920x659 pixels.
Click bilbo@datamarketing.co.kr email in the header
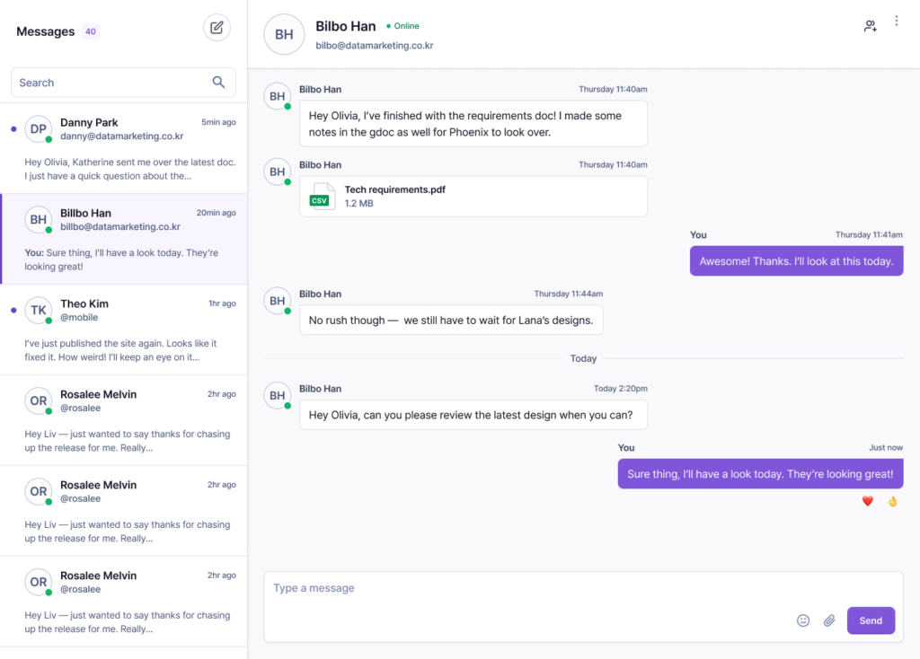375,46
